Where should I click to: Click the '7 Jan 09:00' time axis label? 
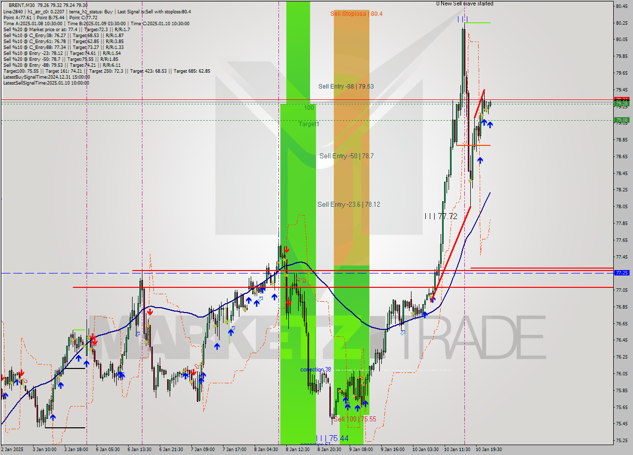point(202,450)
